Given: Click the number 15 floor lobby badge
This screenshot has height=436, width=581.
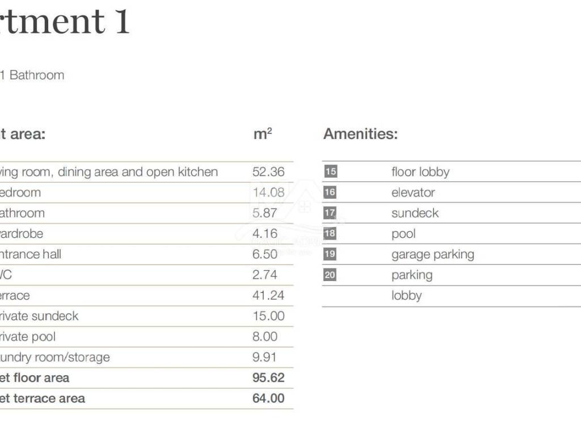Looking at the screenshot, I should (331, 171).
